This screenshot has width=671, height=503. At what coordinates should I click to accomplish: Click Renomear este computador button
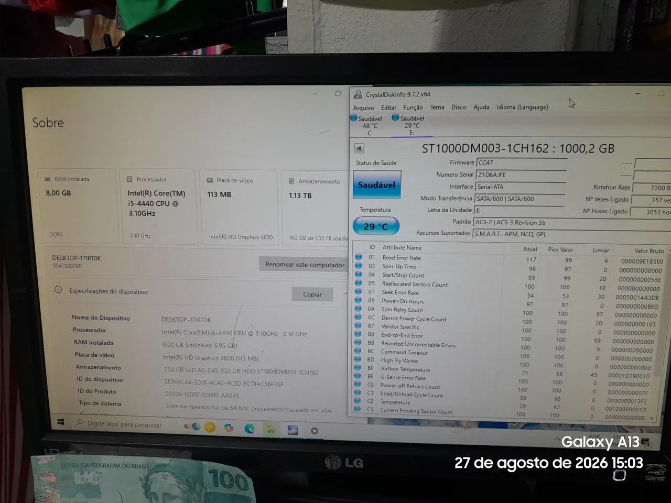[x=305, y=265]
